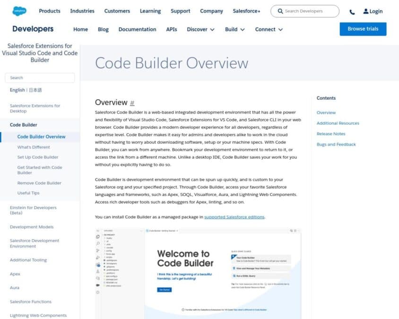Viewport: 399px width, 319px height.
Task: Open Useful Tips sidebar page
Action: pos(28,193)
